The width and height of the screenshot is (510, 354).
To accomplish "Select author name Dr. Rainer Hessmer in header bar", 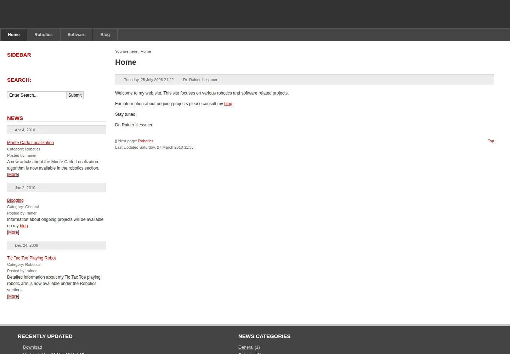I will [x=200, y=80].
